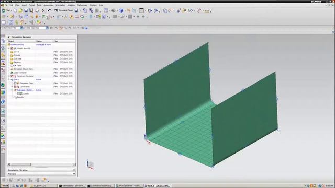Toggle the Loads checkbox under Subcase
The height and width of the screenshot is (188, 335).
[18, 93]
